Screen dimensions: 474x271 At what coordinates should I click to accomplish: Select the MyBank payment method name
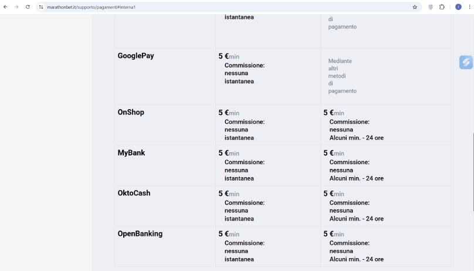click(x=131, y=153)
